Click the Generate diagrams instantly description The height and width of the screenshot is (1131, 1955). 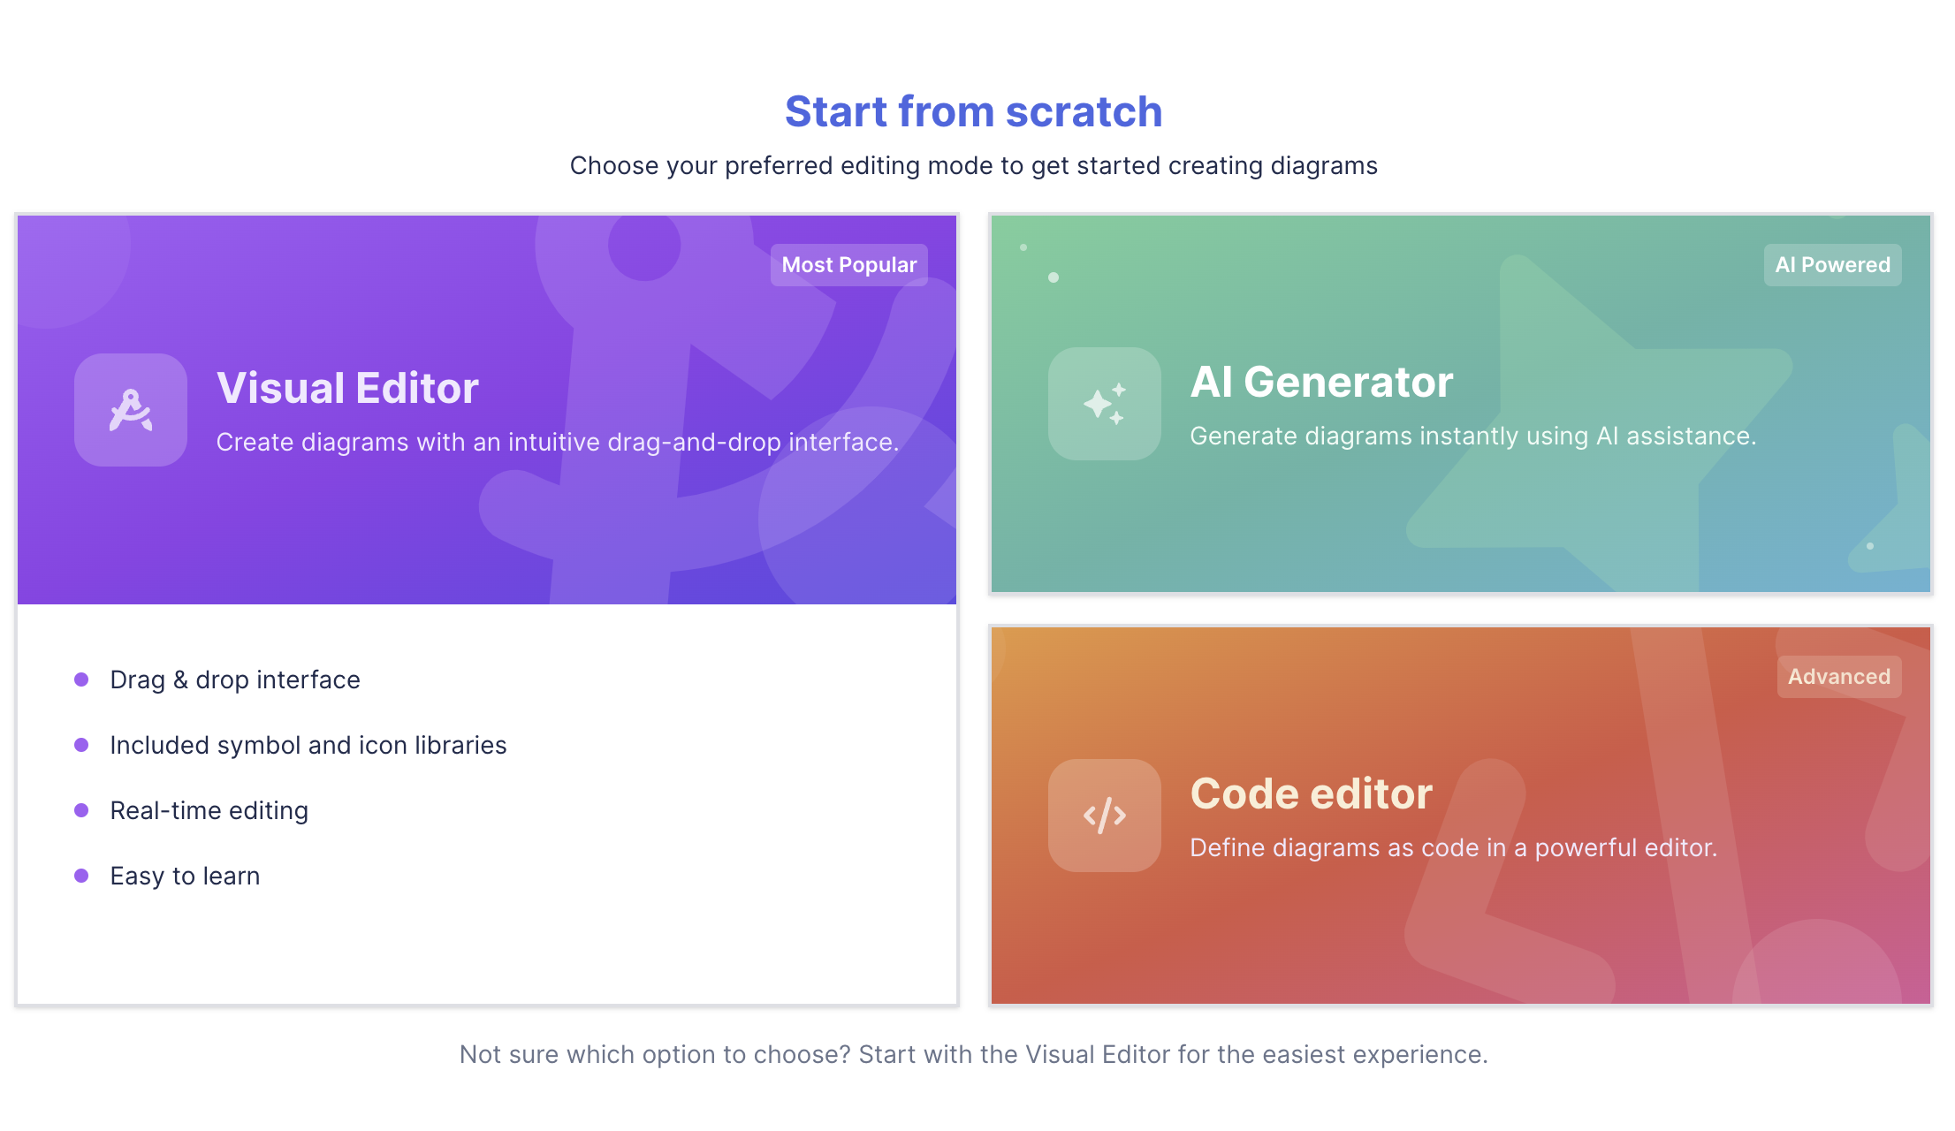coord(1472,436)
